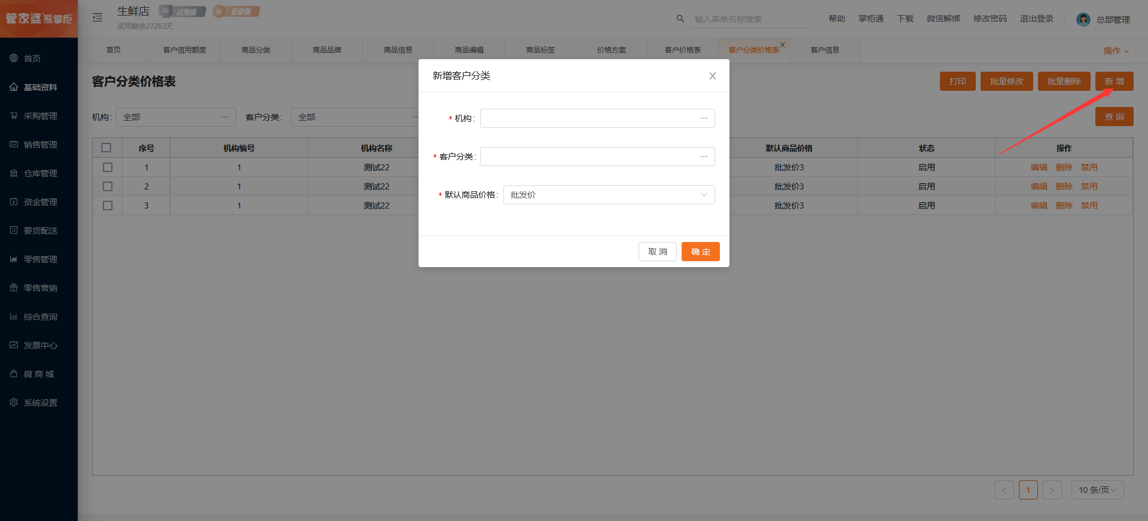Click the 确定 button in the dialog
The height and width of the screenshot is (521, 1148).
pos(701,252)
